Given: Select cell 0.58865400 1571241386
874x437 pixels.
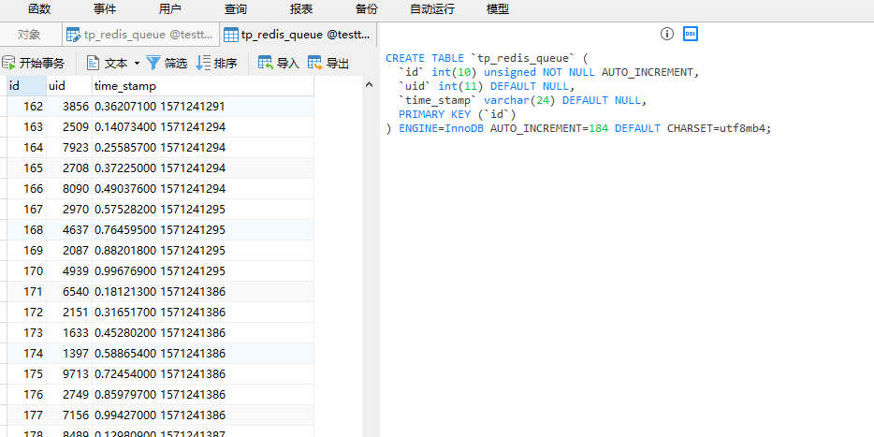Looking at the screenshot, I should pyautogui.click(x=203, y=354).
